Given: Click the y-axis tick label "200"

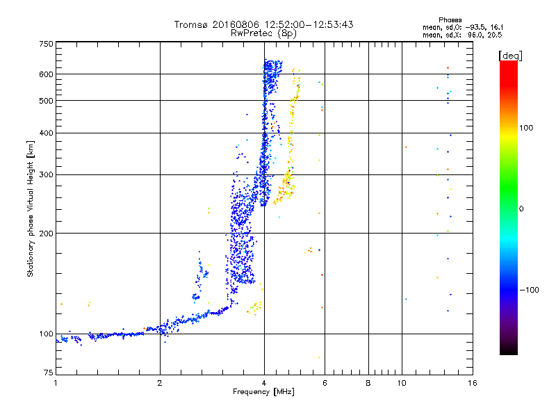Looking at the screenshot, I should (46, 234).
